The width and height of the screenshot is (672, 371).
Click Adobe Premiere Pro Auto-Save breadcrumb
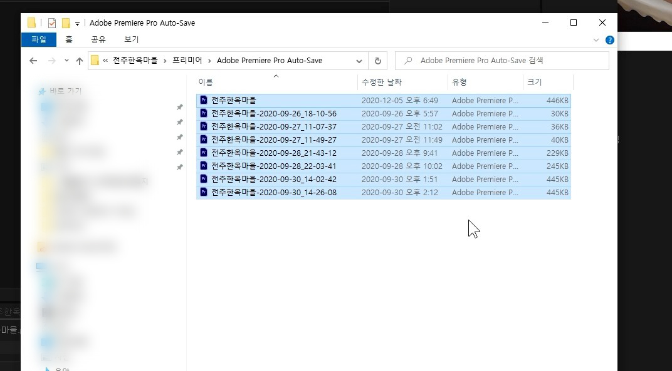tap(269, 60)
